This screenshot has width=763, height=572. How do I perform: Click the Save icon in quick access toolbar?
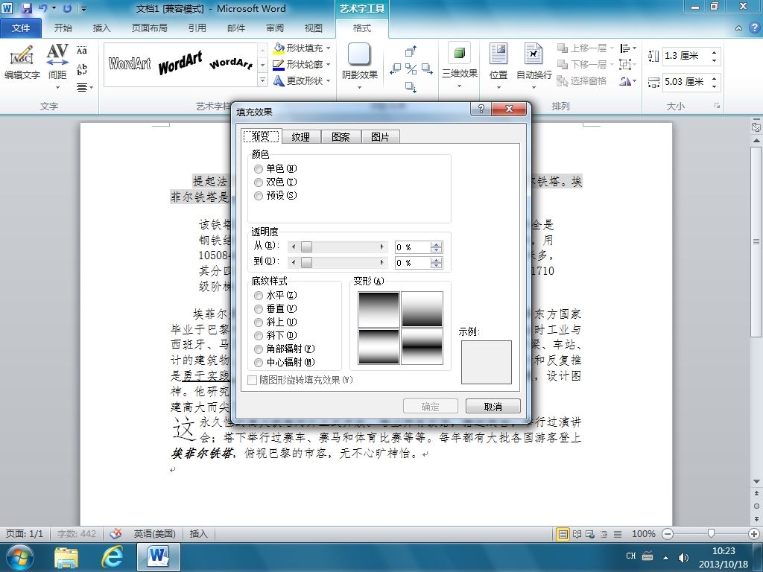coord(26,8)
